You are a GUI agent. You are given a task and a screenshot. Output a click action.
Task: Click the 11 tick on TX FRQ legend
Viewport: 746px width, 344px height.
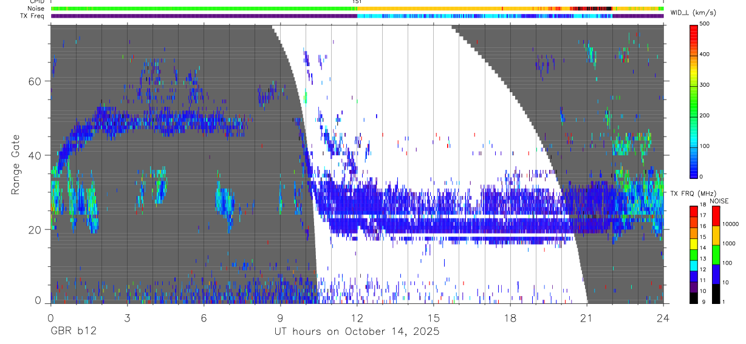[x=703, y=280]
